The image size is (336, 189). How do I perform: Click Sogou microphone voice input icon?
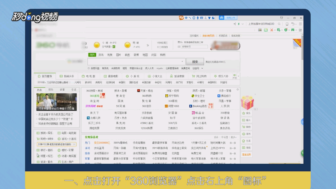coord(198,18)
